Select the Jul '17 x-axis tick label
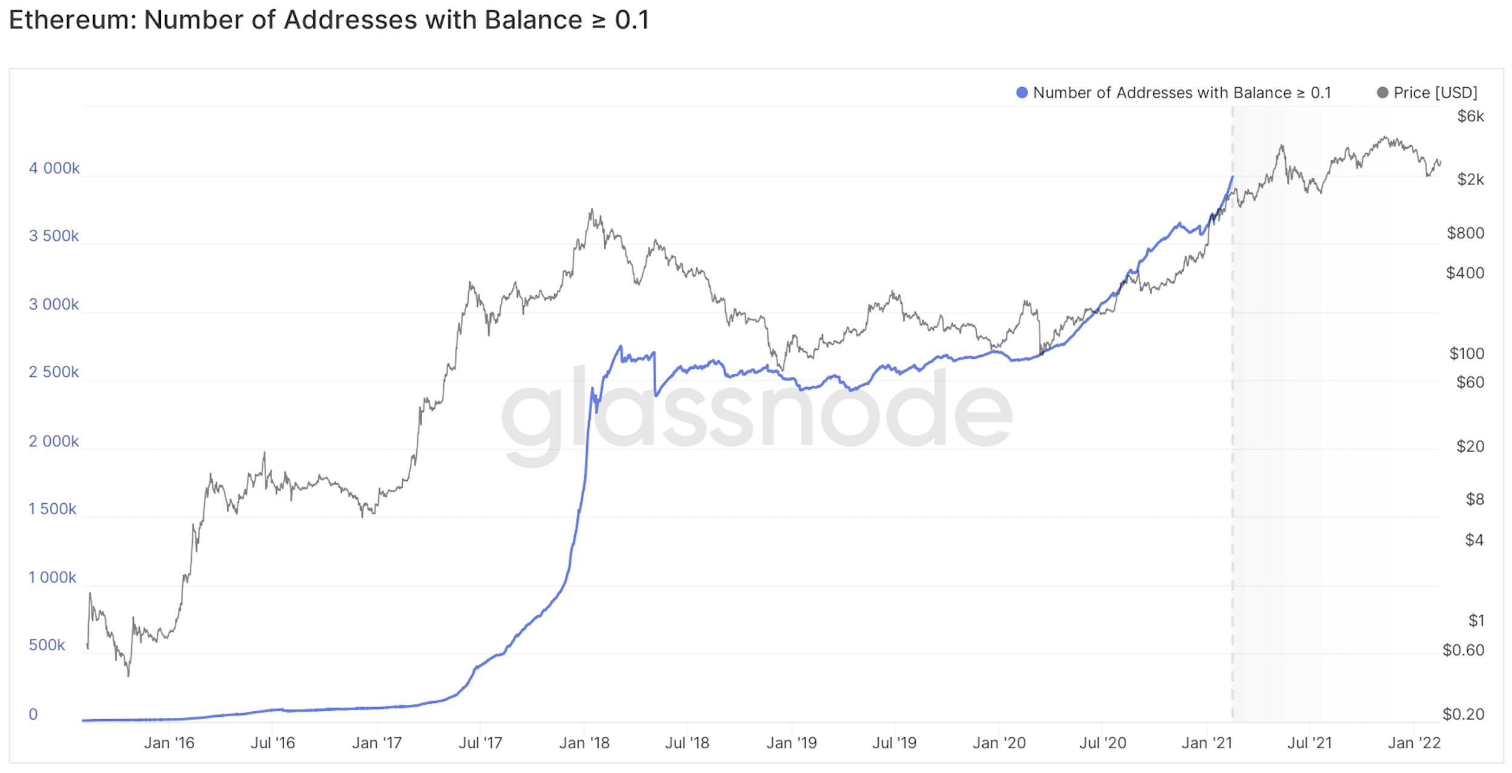The image size is (1512, 773). [x=480, y=743]
